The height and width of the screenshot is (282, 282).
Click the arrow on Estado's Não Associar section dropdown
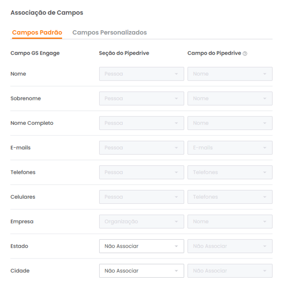click(x=176, y=246)
